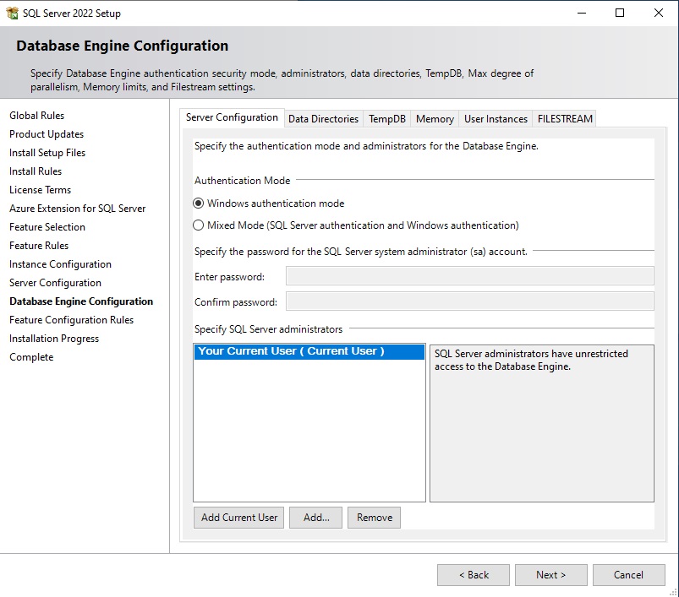Click the Confirm password field
679x597 pixels.
click(x=469, y=301)
